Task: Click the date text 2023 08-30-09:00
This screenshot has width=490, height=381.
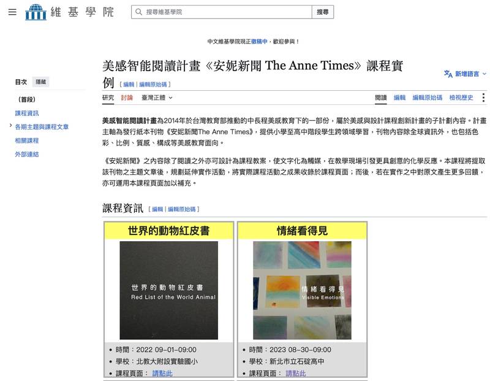Action: 300,350
